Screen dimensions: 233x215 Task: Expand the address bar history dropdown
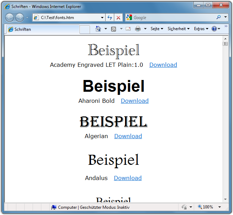point(102,17)
